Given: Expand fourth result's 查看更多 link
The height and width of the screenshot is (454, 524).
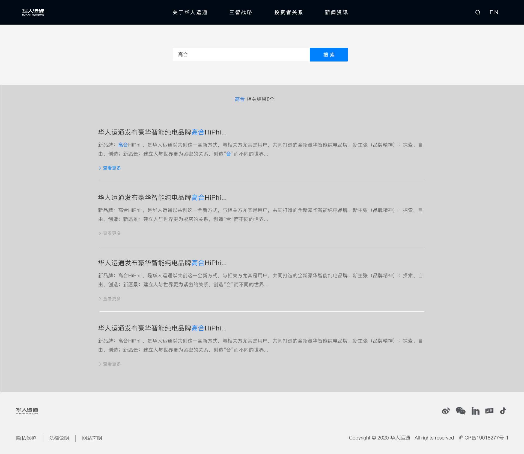Looking at the screenshot, I should click(x=112, y=364).
